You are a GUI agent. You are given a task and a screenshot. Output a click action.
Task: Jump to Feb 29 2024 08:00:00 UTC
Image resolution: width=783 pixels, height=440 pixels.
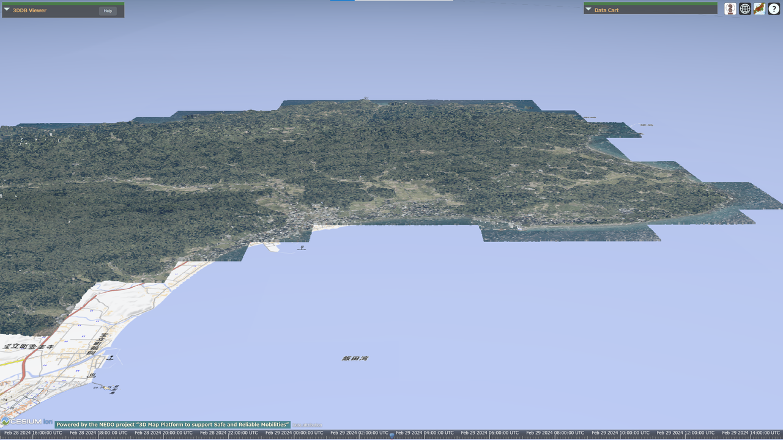(x=554, y=433)
